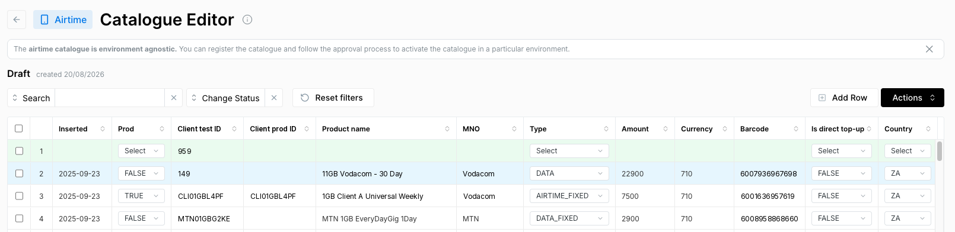Viewport: 955px width, 232px height.
Task: Open Prod select in row 1
Action: [x=141, y=151]
